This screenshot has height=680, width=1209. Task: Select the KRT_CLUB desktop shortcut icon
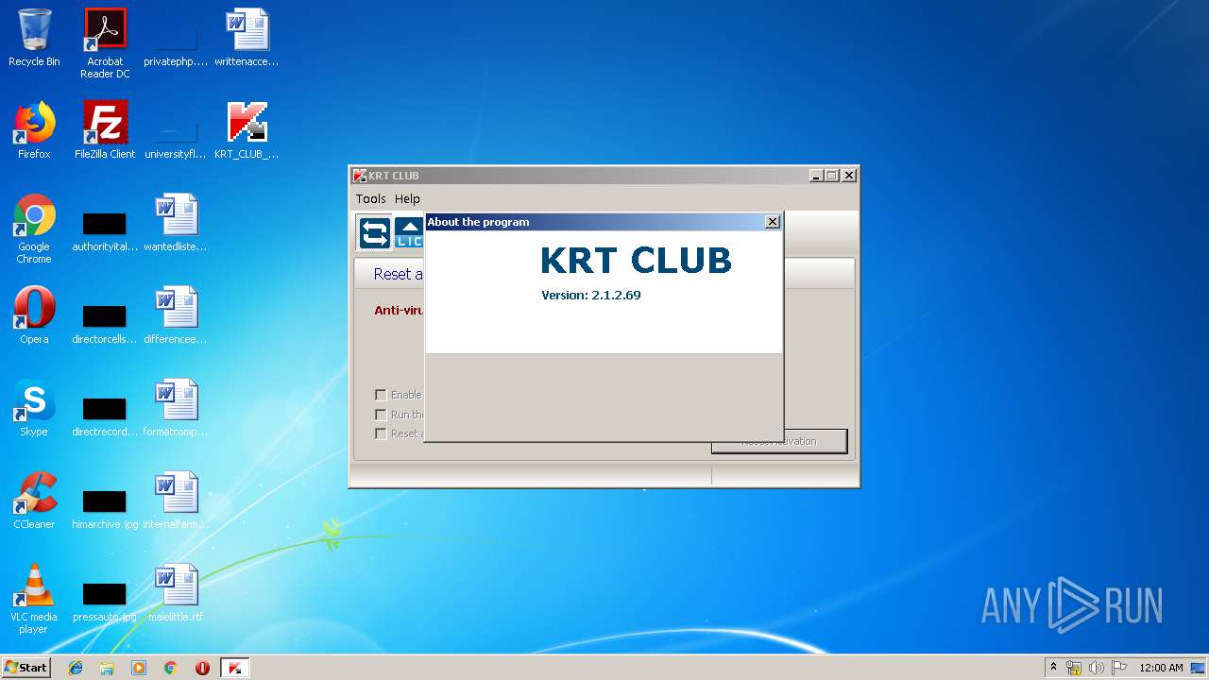pos(247,131)
